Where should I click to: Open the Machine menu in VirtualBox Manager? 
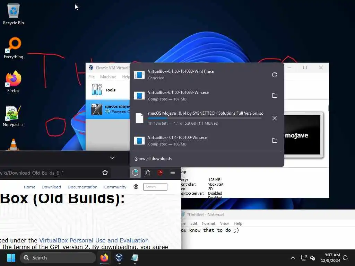[108, 77]
